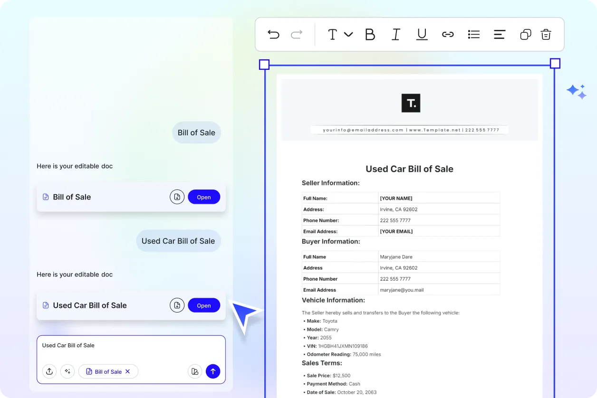Download the Bill of Sale document
Screen dimensions: 597x398
[x=177, y=197]
